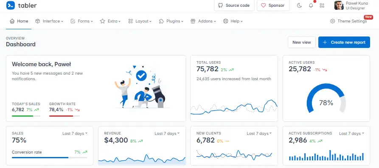The image size is (379, 168).
Task: Click the New view button
Action: [x=302, y=42]
